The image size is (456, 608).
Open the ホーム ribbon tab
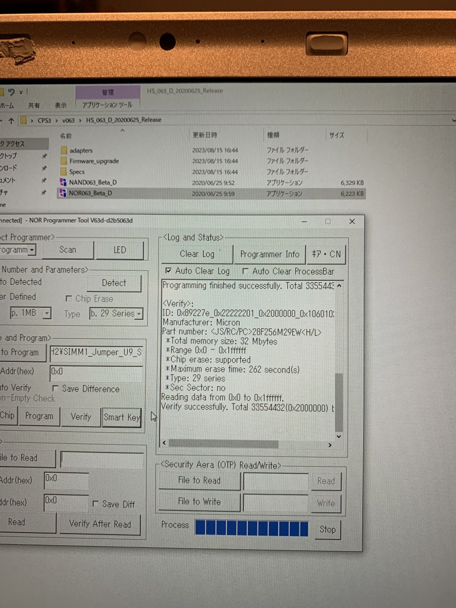click(7, 105)
